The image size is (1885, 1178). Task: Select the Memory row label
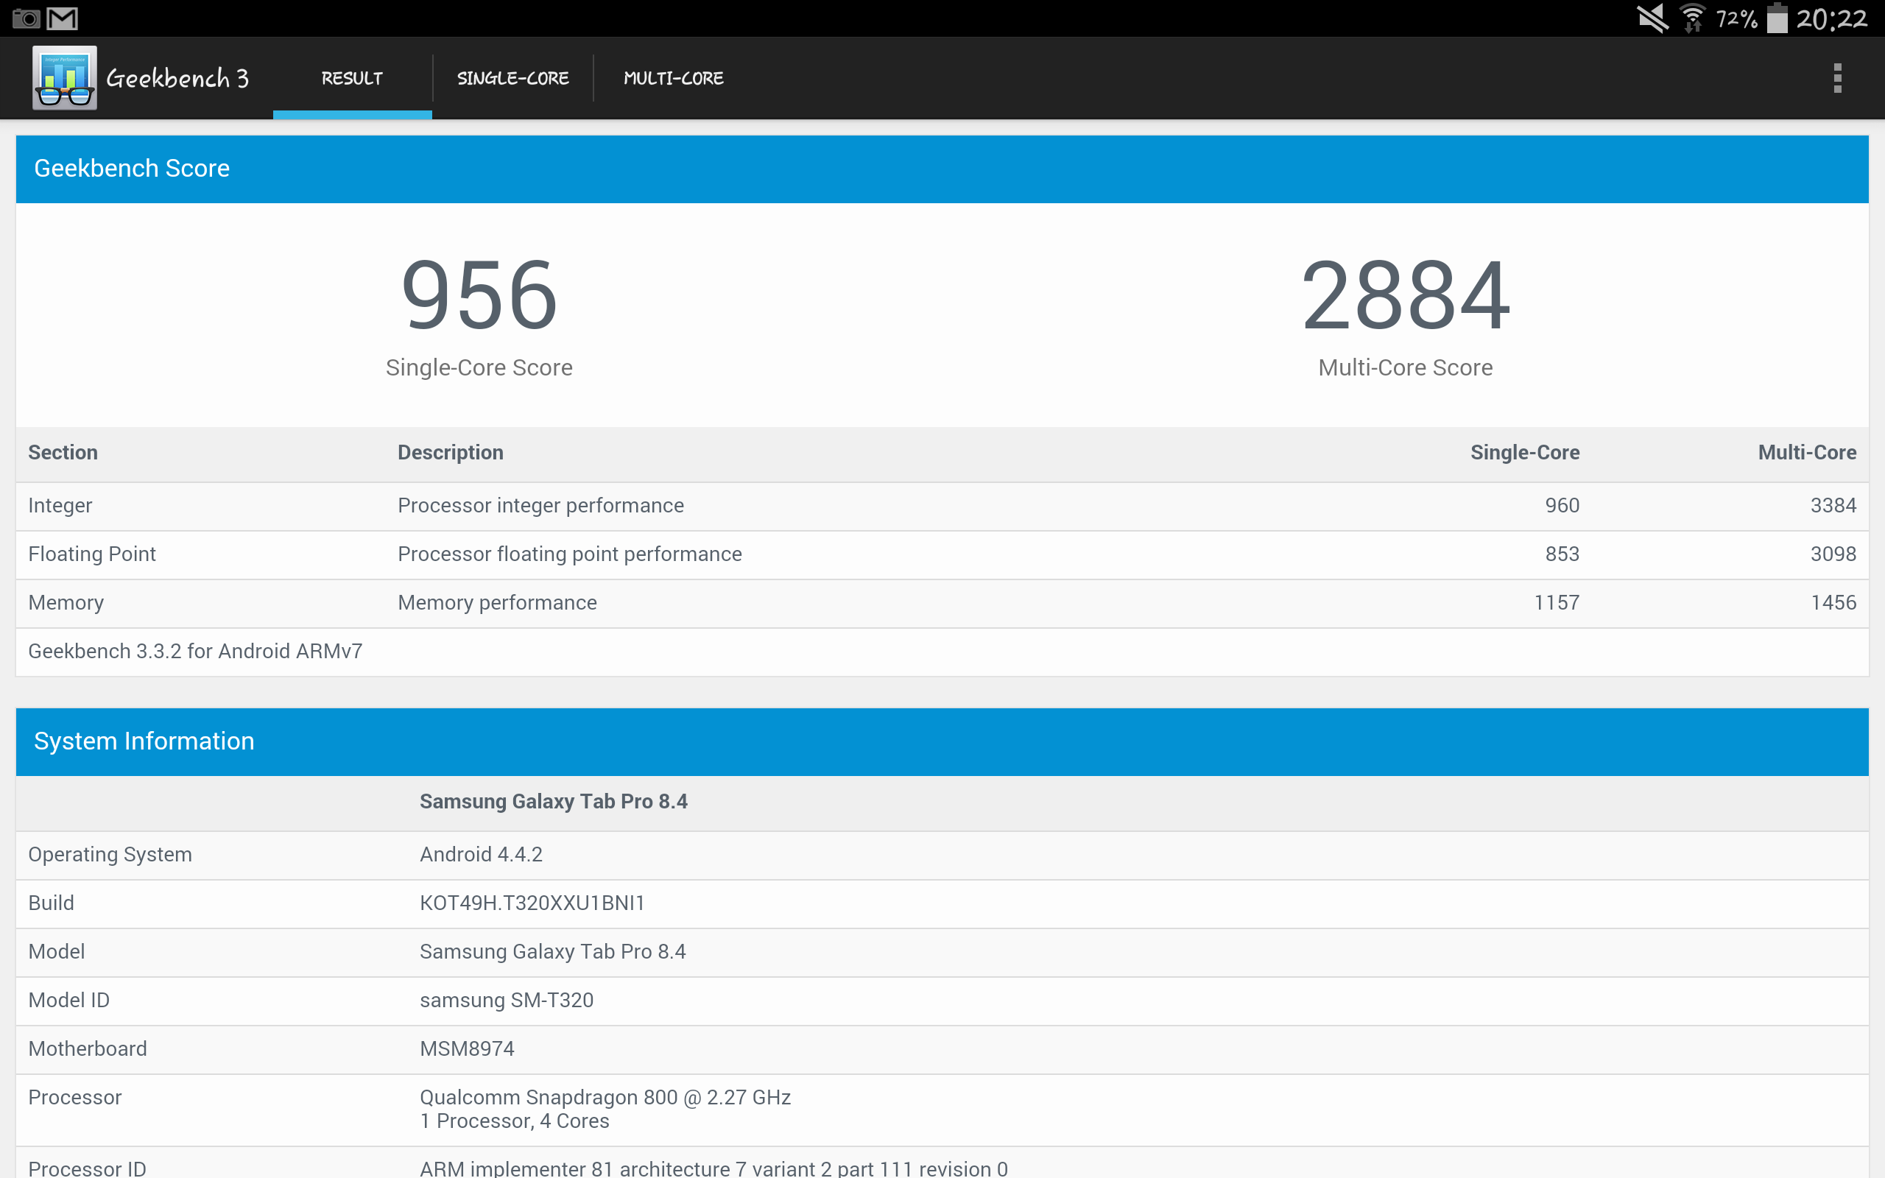click(x=66, y=603)
